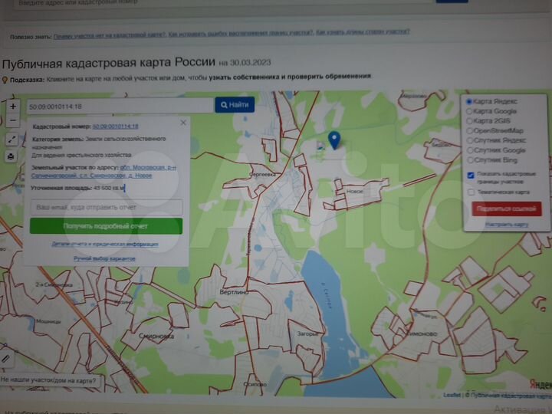
Task: Open link about parcel side lengths
Action: [363, 32]
